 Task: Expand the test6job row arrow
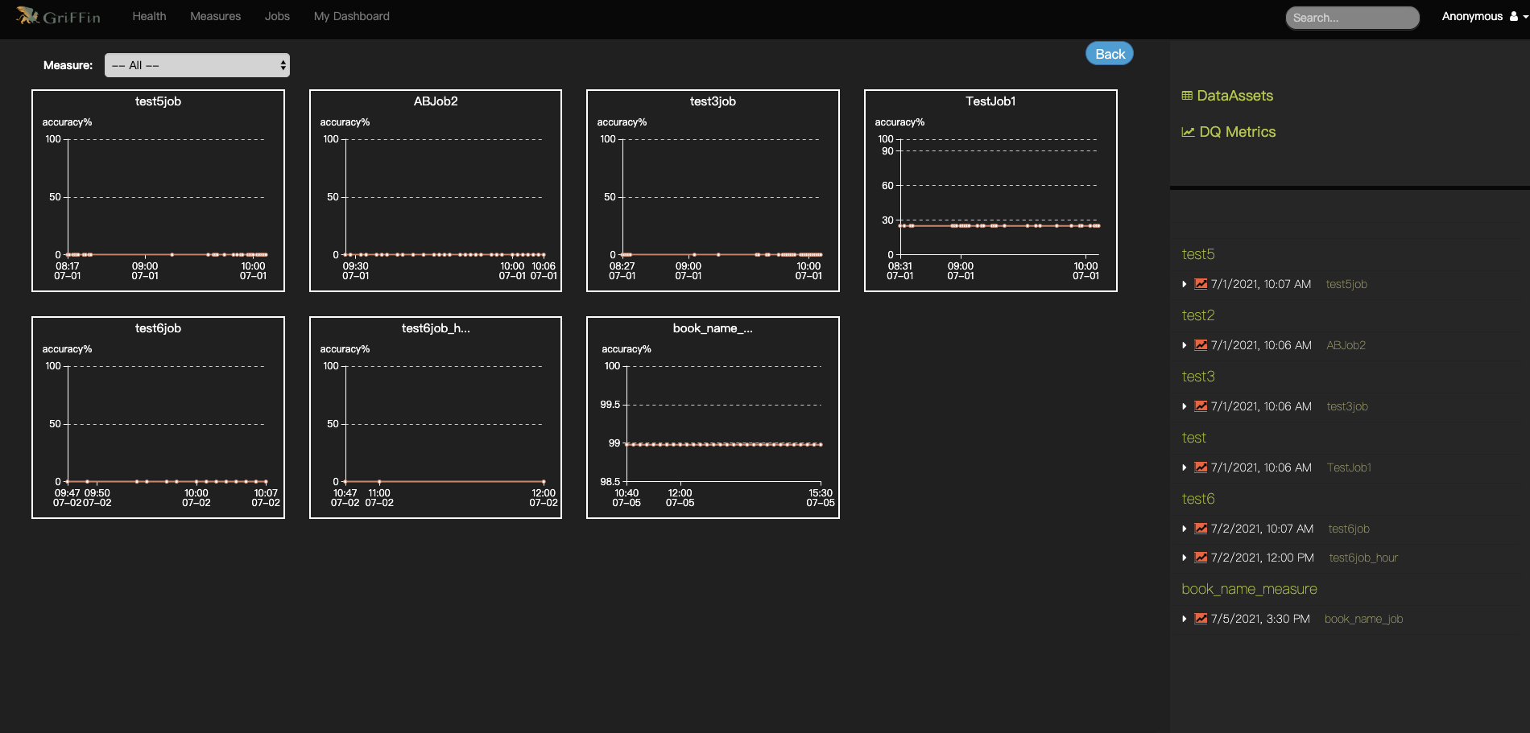pyautogui.click(x=1185, y=529)
